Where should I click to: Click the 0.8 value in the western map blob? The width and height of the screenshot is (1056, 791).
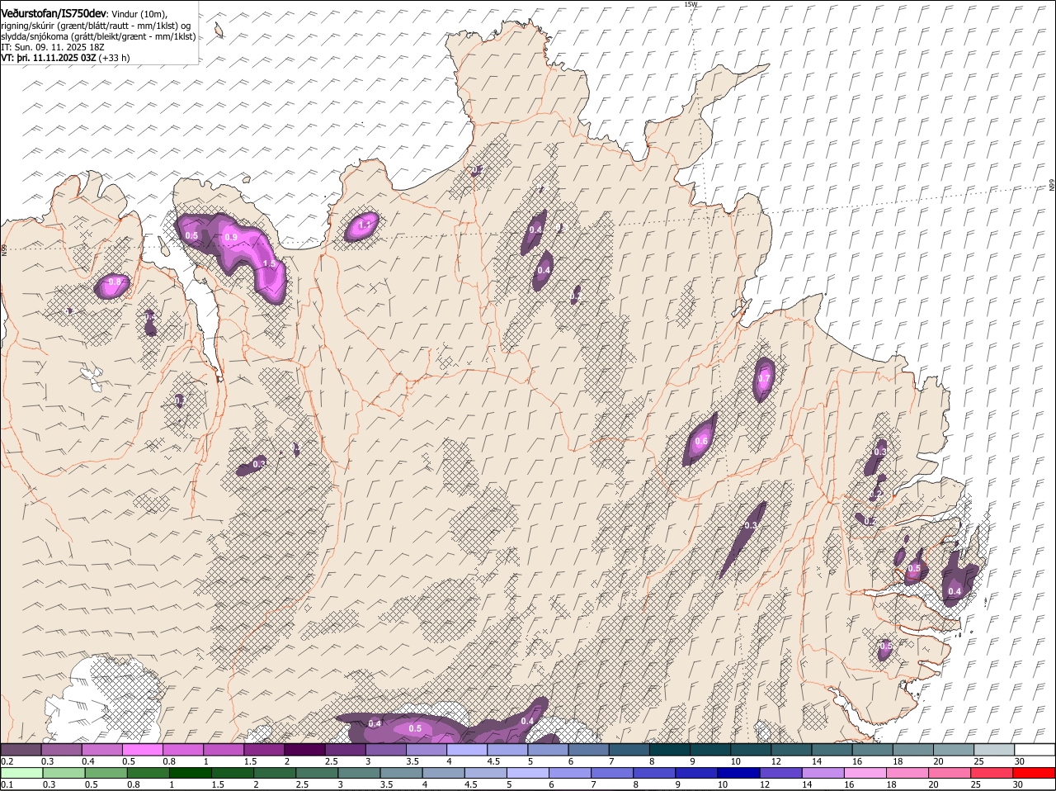pyautogui.click(x=115, y=282)
